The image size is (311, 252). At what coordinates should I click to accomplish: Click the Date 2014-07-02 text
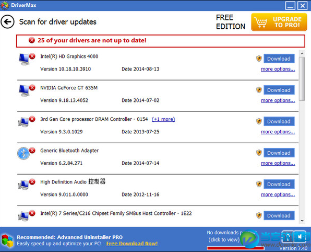(x=140, y=100)
